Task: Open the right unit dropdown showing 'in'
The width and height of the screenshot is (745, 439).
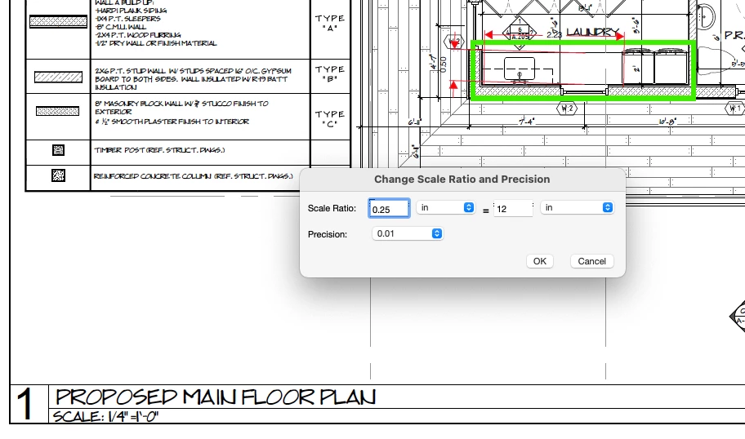Action: click(578, 207)
